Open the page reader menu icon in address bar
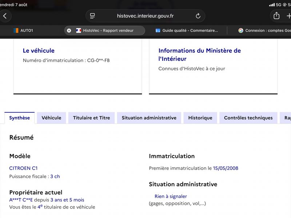This screenshot has height=218, width=291. [92, 16]
